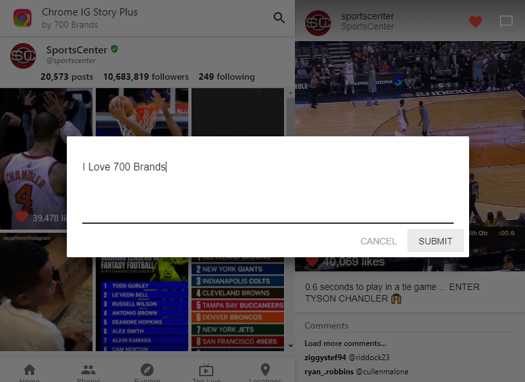The image size is (525, 382).
Task: Click the 'Comments' section heading
Action: [x=326, y=325]
